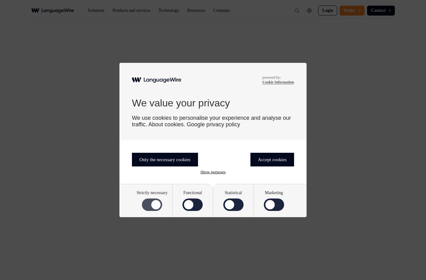Open the Resources menu
The image size is (426, 280).
coord(196,11)
